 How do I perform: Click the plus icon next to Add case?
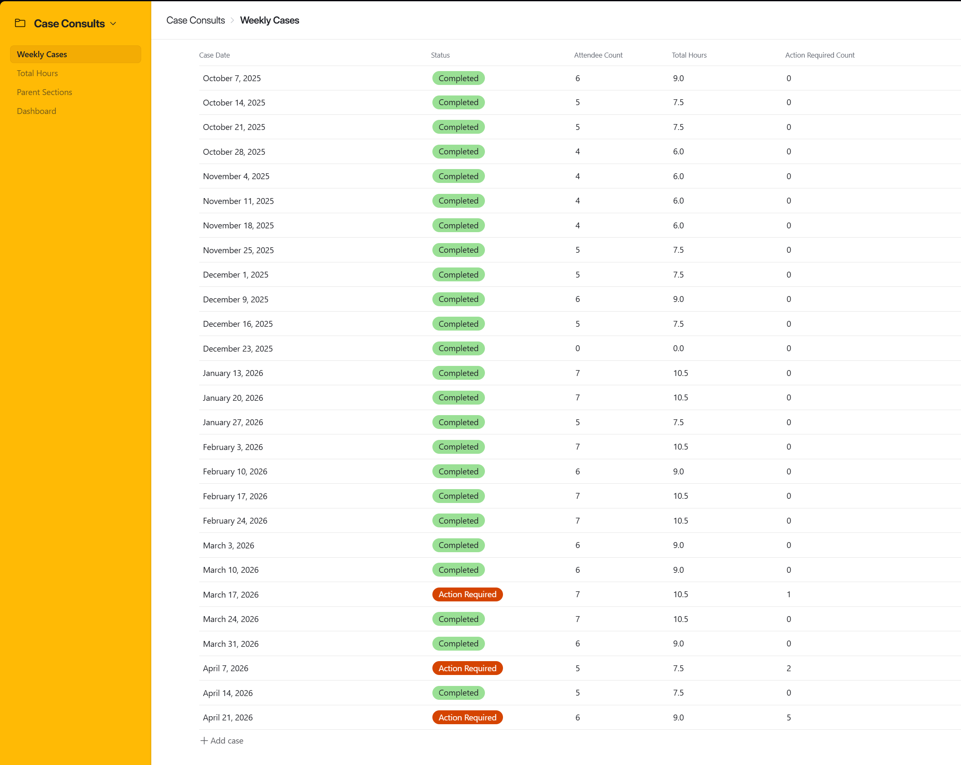pos(204,741)
